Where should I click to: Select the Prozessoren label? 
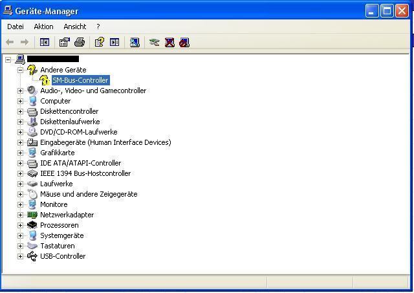coord(60,225)
